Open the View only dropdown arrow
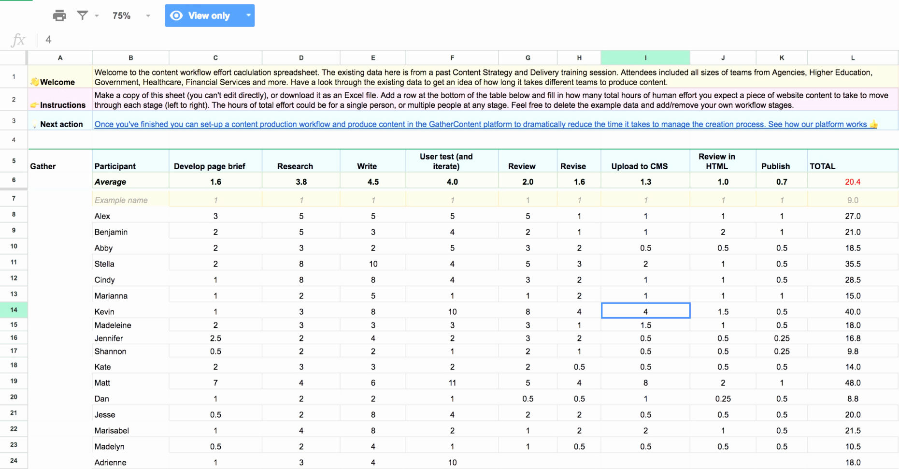The image size is (899, 469). tap(248, 15)
